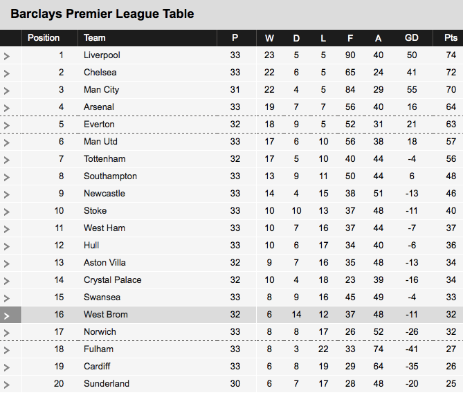The height and width of the screenshot is (395, 463).
Task: Select the Cardiff row
Action: point(231,367)
